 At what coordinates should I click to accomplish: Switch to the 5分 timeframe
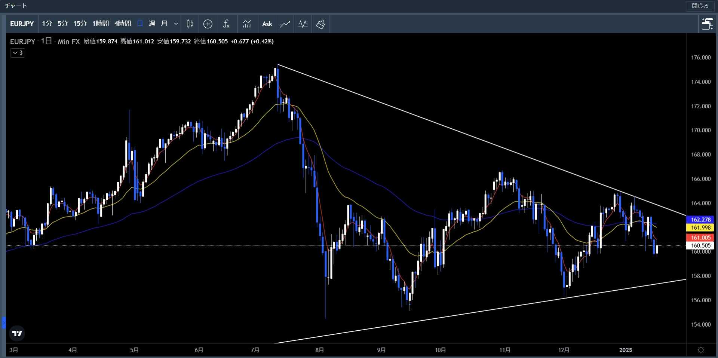62,24
